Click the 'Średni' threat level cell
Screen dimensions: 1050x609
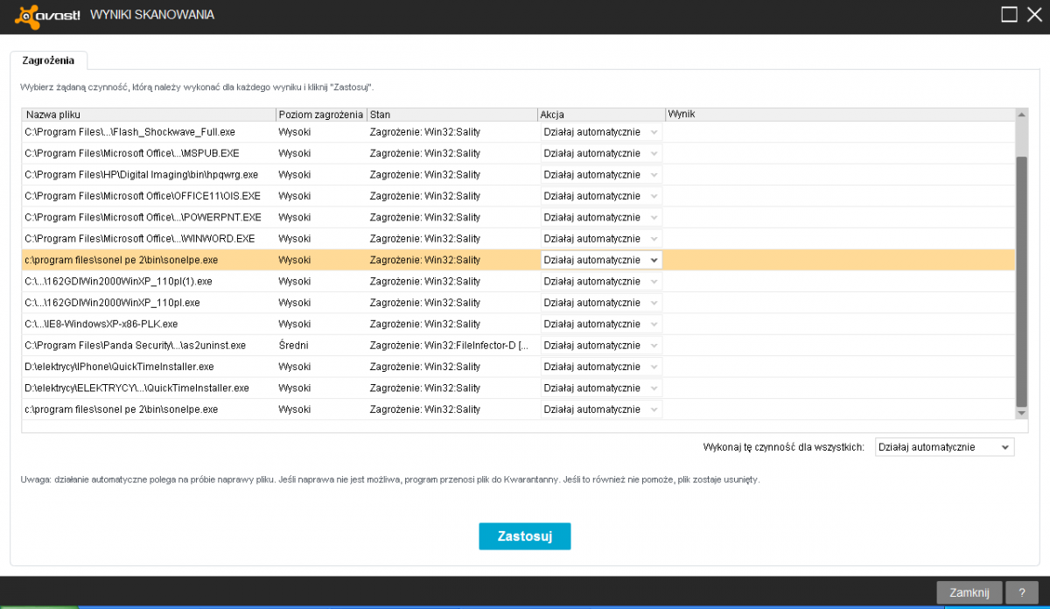(x=293, y=345)
